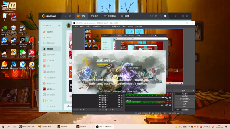Click 开始录制 start recording button
The width and height of the screenshot is (230, 129).
[185, 96]
